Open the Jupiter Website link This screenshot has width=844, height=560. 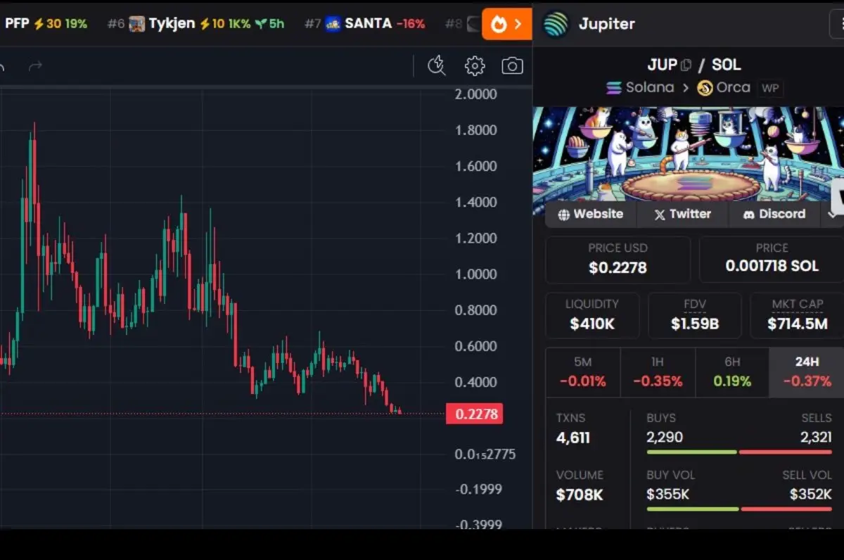pyautogui.click(x=591, y=214)
